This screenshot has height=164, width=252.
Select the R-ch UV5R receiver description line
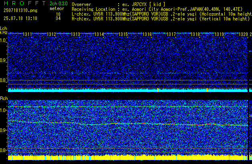161,19
